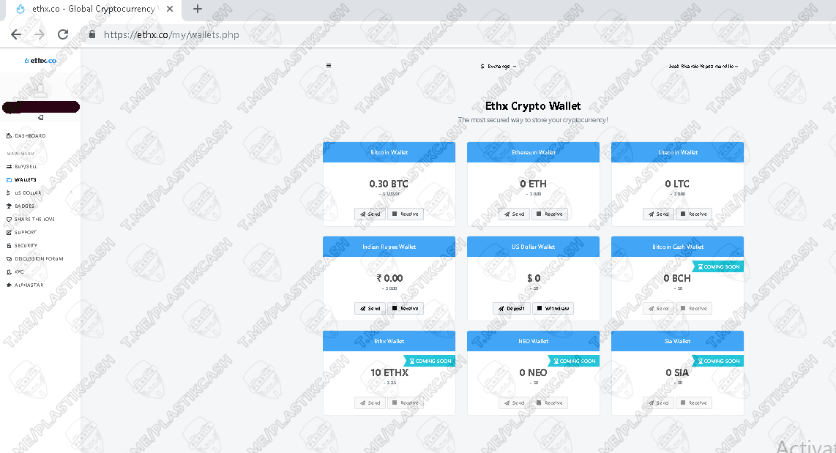This screenshot has width=836, height=453.
Task: Open Buy/Sell in sidebar
Action: (22, 166)
